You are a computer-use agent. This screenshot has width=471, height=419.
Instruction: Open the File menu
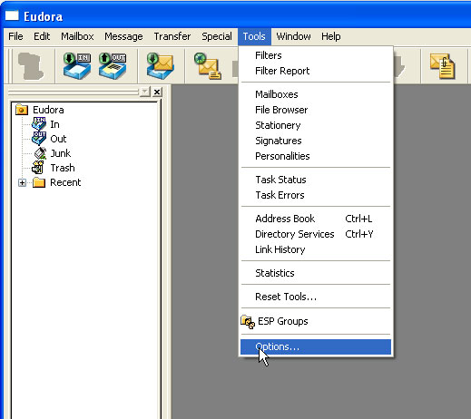(x=15, y=36)
